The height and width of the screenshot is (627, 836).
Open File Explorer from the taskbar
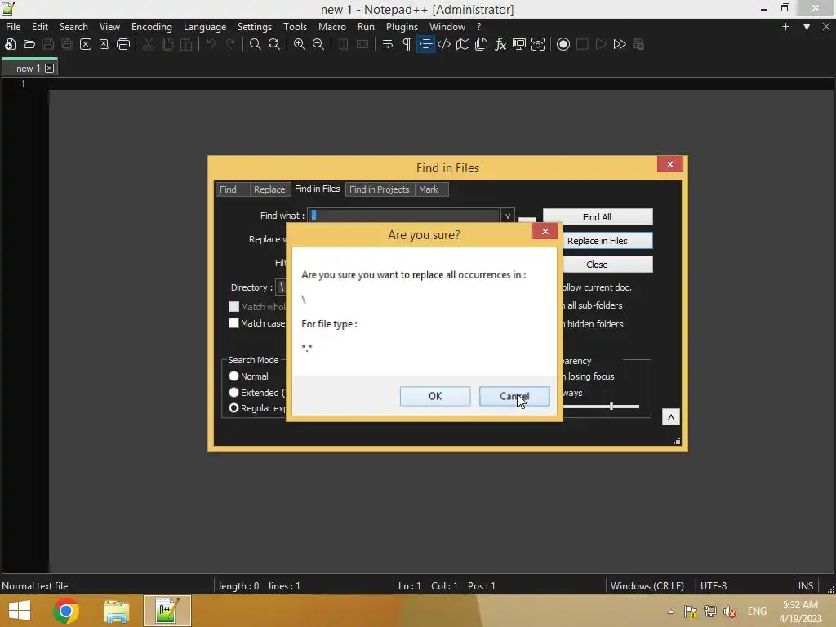[x=116, y=611]
